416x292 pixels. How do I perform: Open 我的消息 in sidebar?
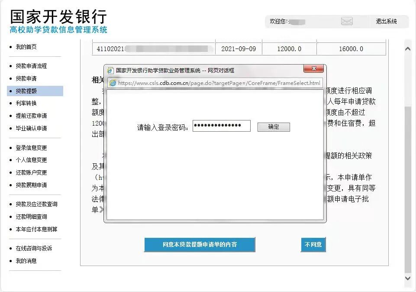[x=26, y=261]
